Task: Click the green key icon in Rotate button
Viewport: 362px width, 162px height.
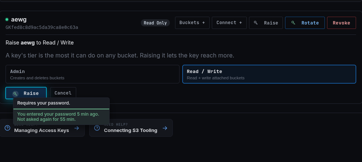Action: point(293,23)
